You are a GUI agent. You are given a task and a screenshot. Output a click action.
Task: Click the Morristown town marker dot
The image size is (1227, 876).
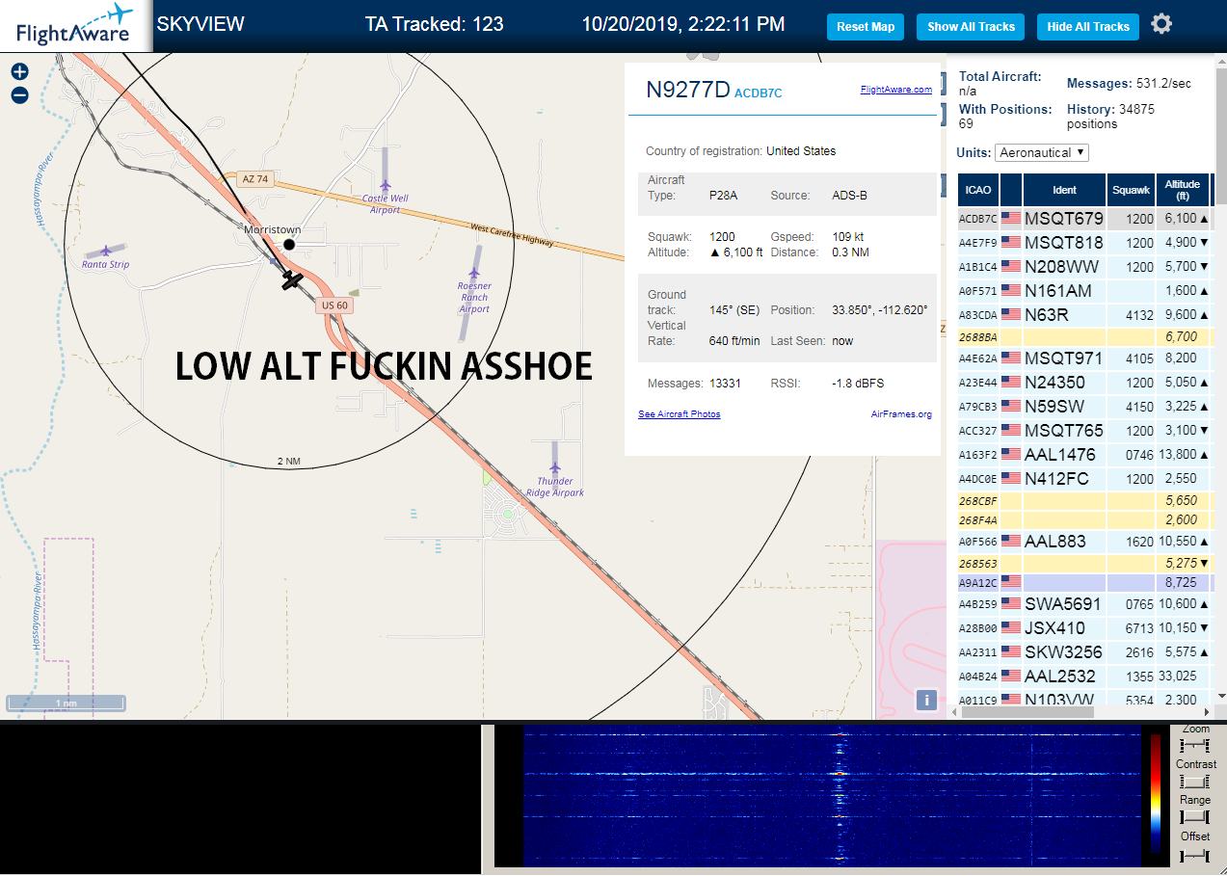tap(289, 245)
